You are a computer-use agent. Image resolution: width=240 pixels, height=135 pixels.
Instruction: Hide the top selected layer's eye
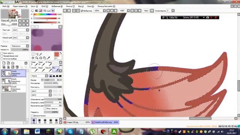(x=3, y=72)
